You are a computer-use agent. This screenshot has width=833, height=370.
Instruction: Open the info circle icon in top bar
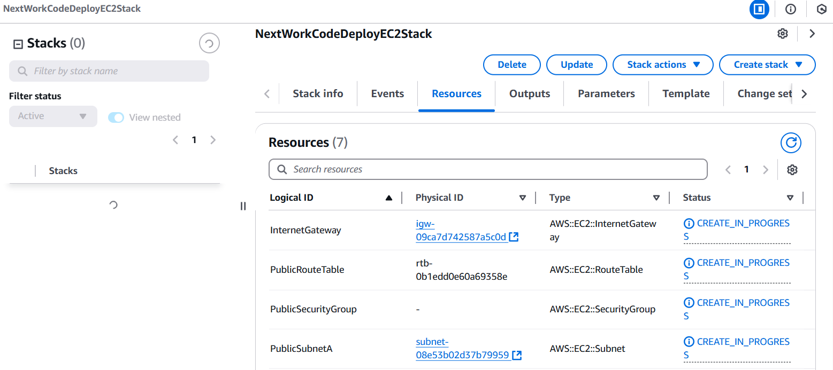pyautogui.click(x=790, y=9)
